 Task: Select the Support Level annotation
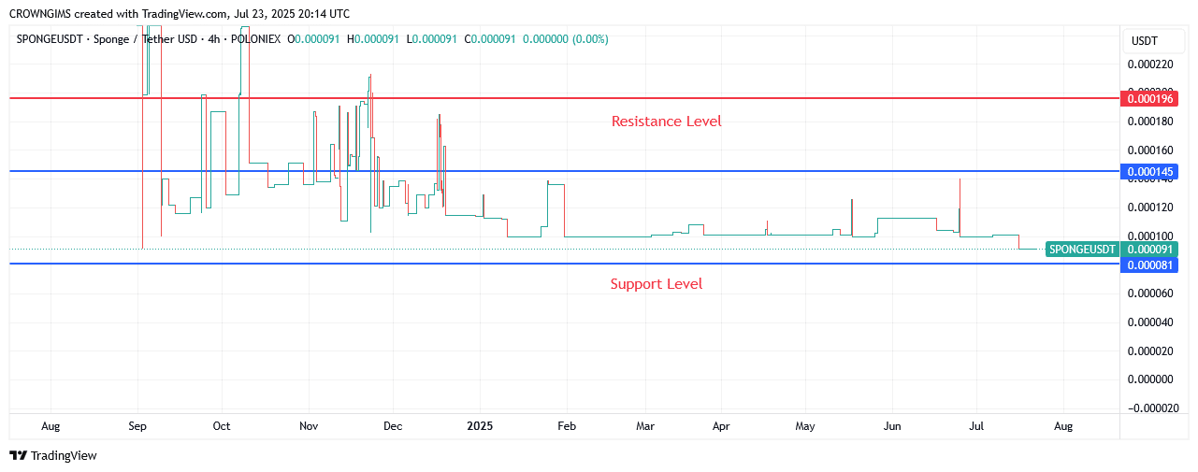(x=656, y=284)
